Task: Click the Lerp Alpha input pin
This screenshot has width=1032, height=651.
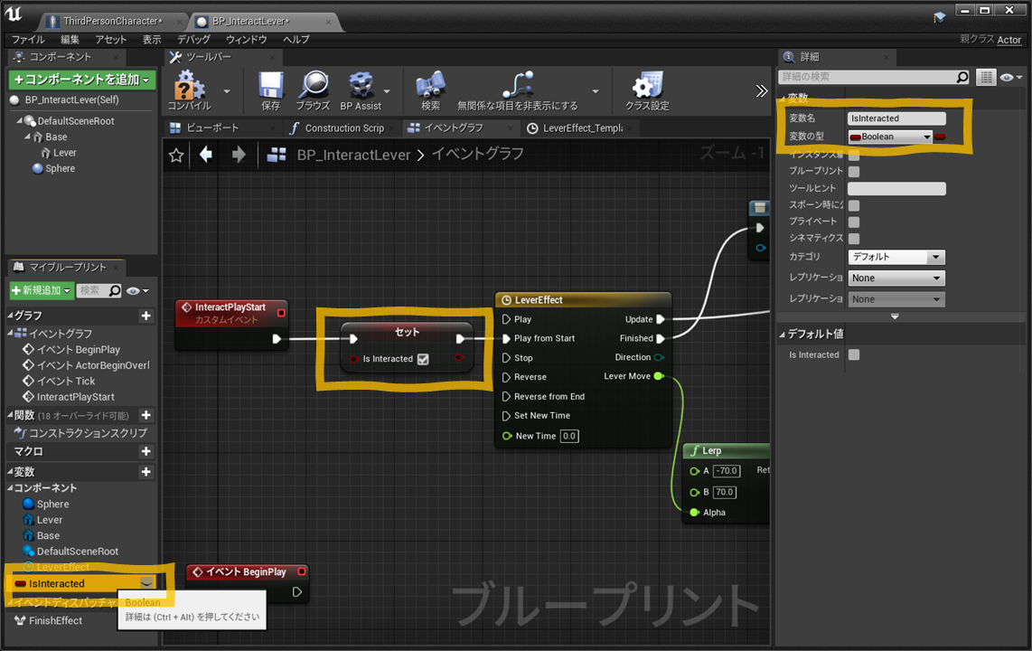Action: (694, 512)
